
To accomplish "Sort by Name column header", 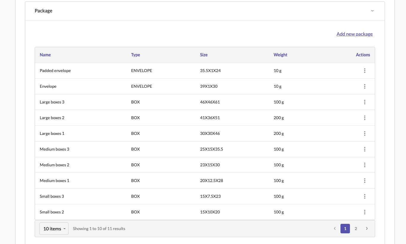I will point(45,55).
